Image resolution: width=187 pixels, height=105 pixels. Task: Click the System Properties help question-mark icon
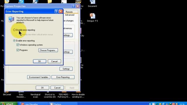click(x=73, y=6)
